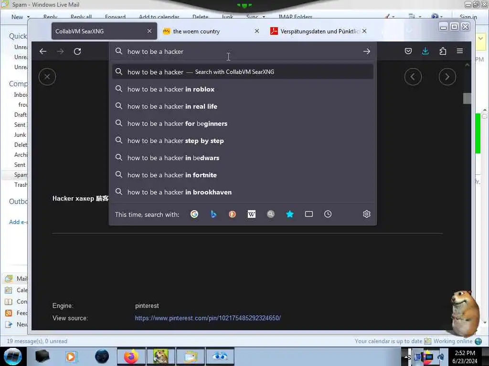Select 'Search with CollabVM SearXNG' suggestion
The height and width of the screenshot is (366, 489).
pyautogui.click(x=243, y=72)
